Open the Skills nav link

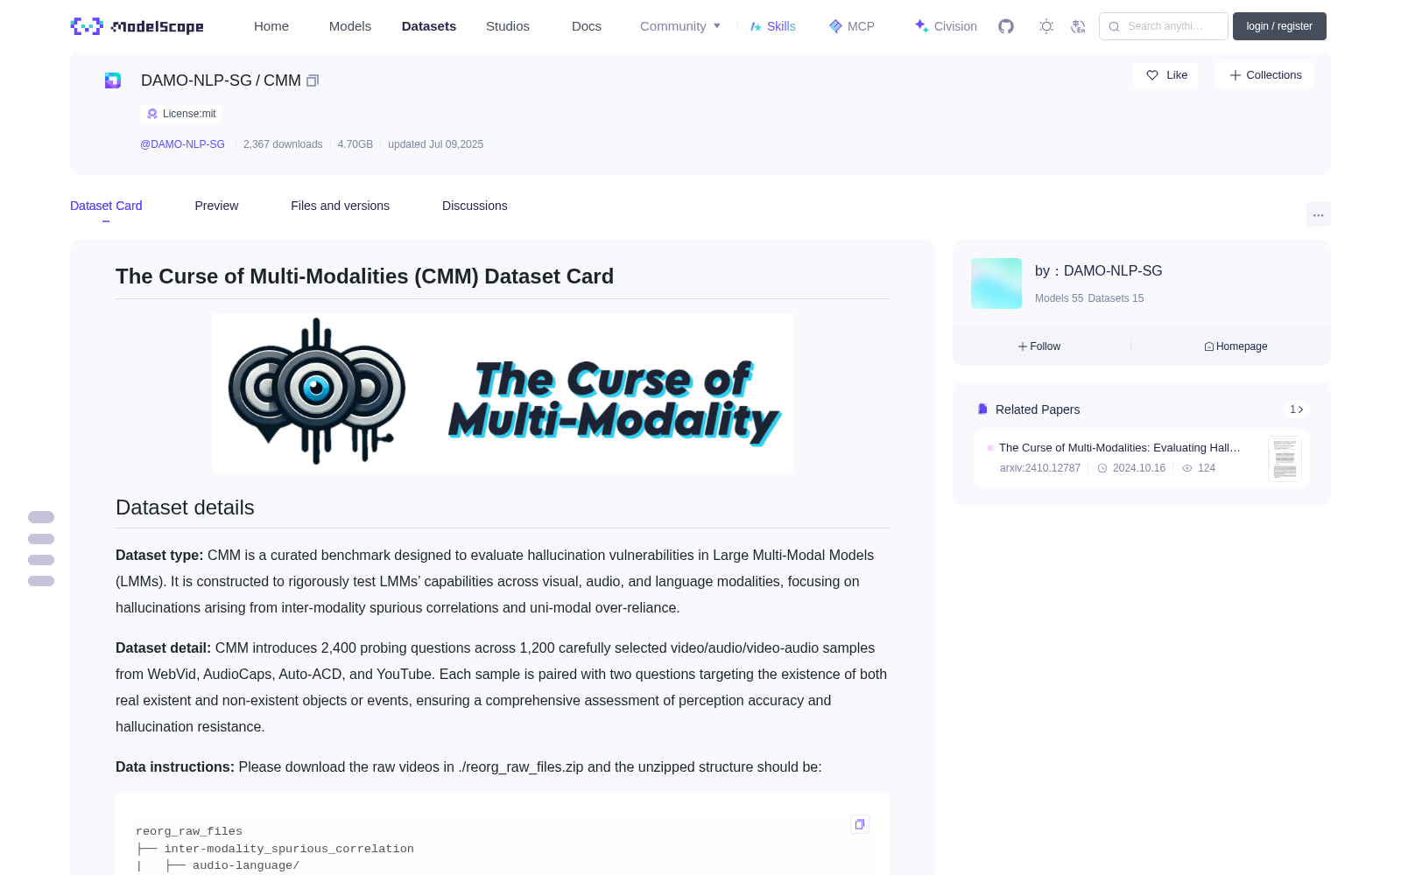[772, 26]
